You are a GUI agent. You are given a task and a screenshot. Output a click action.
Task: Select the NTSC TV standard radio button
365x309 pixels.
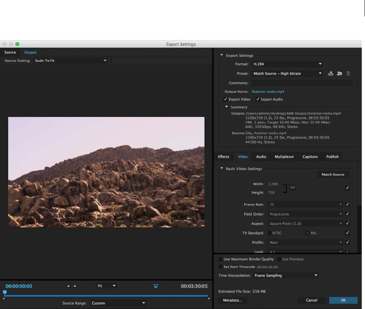[x=270, y=233]
